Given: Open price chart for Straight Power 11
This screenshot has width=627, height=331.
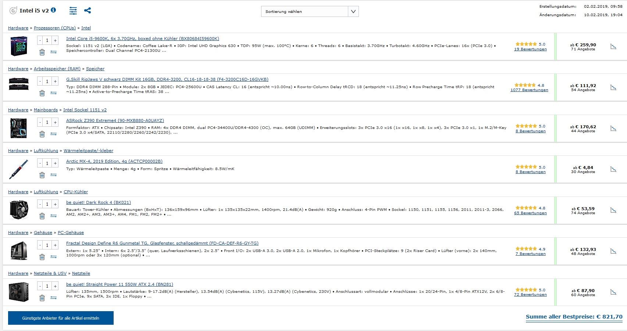Looking at the screenshot, I should coord(613,292).
